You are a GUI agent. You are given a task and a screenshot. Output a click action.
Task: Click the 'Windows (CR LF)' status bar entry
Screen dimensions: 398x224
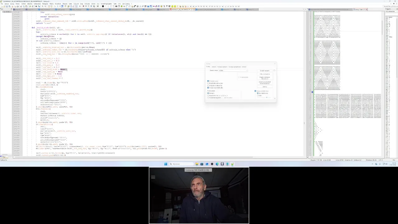(371, 160)
